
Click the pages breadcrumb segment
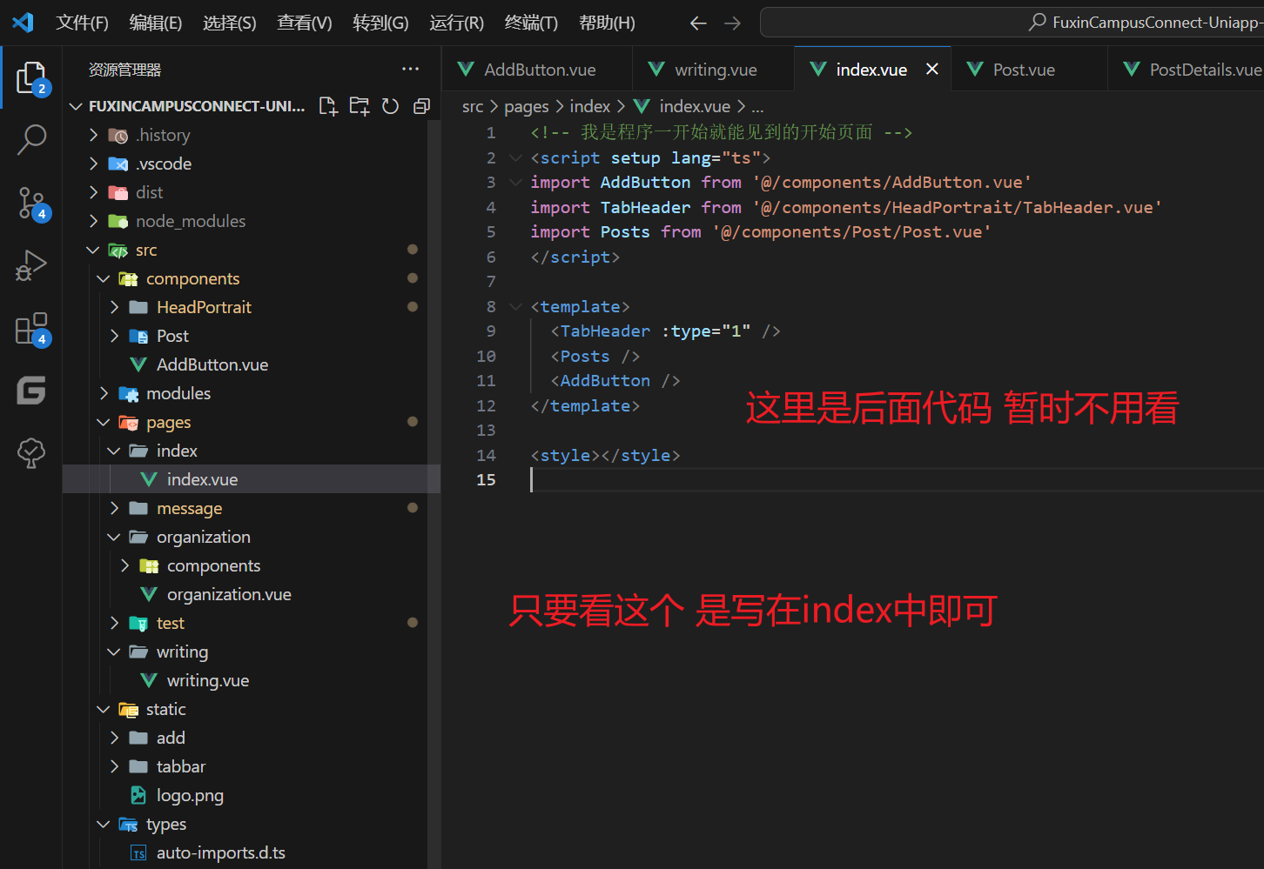(527, 106)
